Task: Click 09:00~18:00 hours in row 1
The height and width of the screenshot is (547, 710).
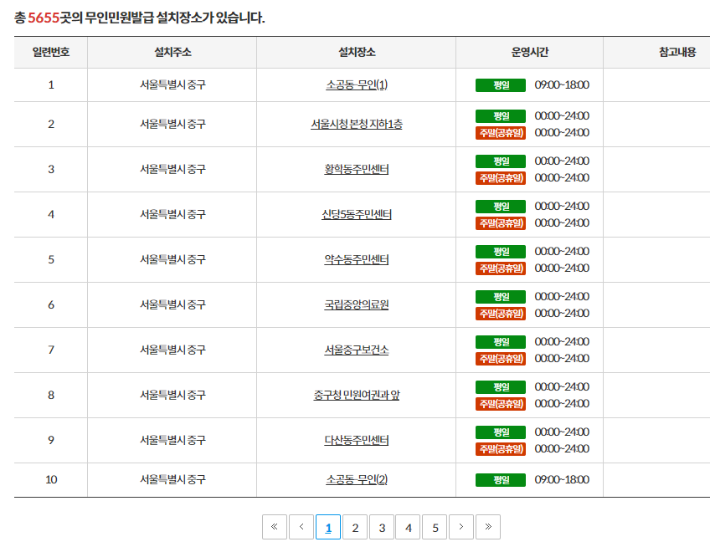Action: point(562,85)
